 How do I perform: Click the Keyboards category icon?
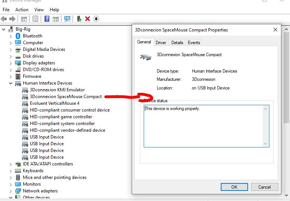(18, 171)
